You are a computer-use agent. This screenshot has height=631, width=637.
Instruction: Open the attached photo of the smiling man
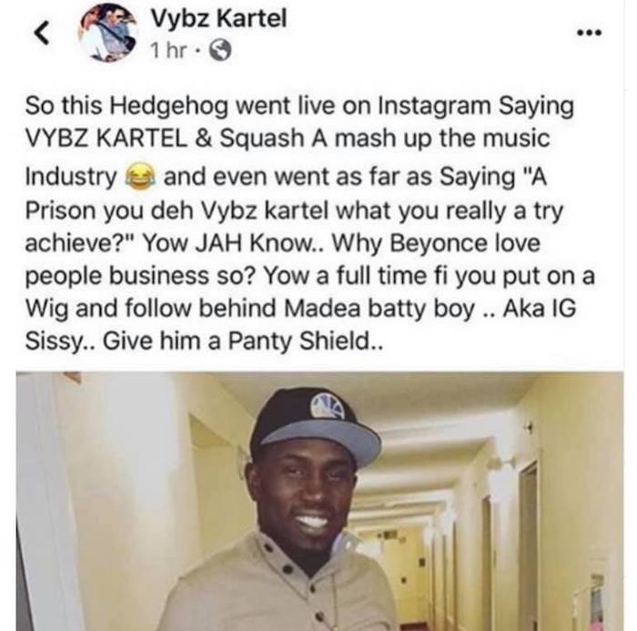pyautogui.click(x=319, y=501)
